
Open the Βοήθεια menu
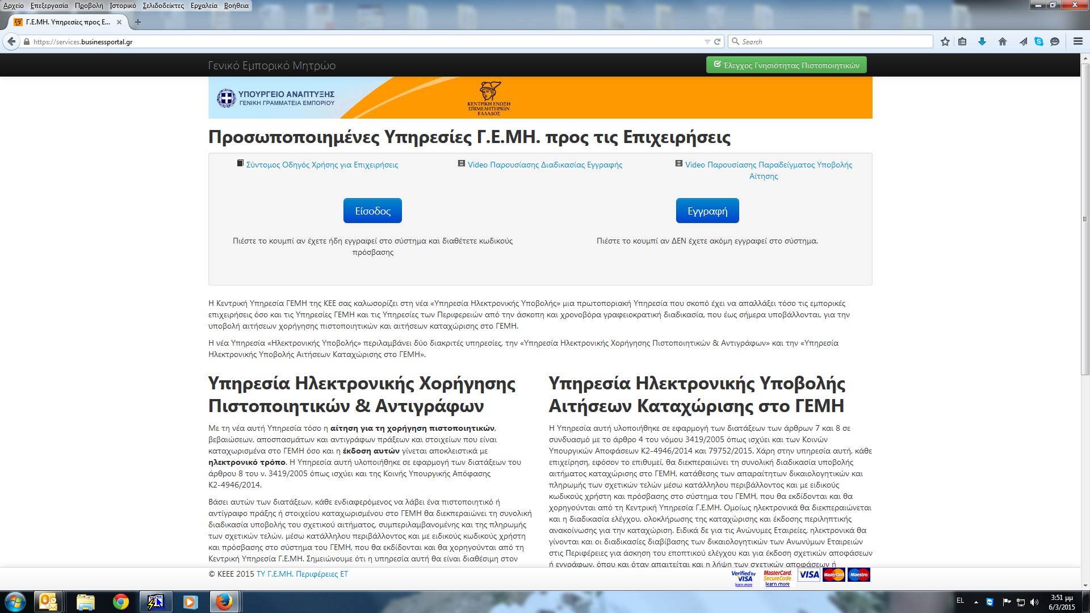(236, 6)
